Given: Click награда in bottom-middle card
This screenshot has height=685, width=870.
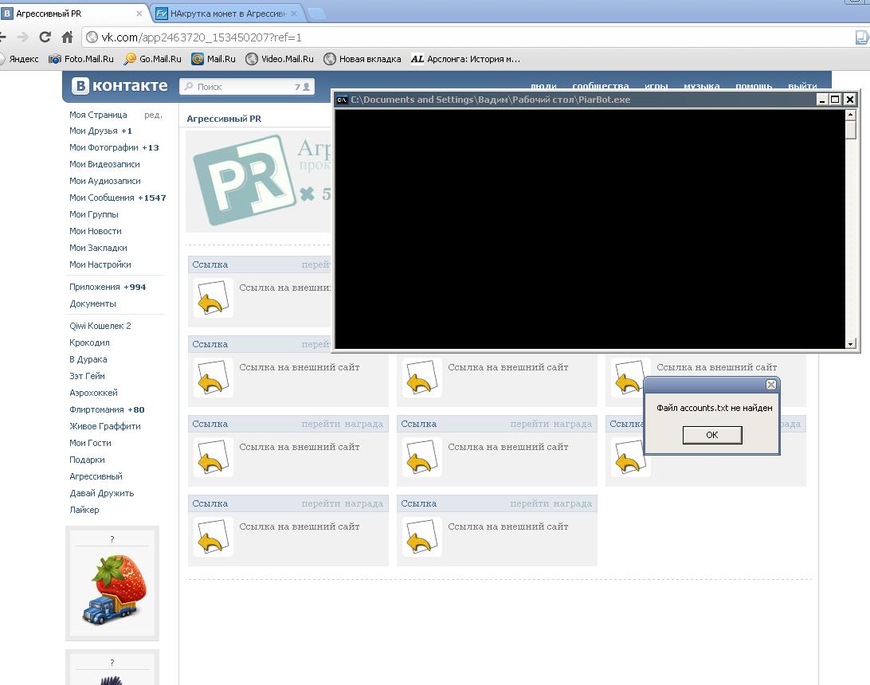Looking at the screenshot, I should (572, 503).
